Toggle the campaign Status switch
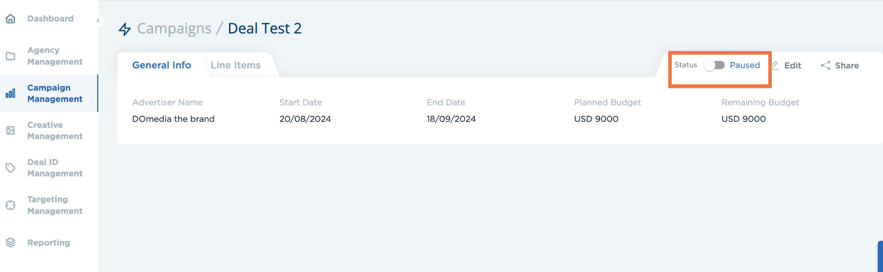The image size is (883, 272). [x=714, y=65]
